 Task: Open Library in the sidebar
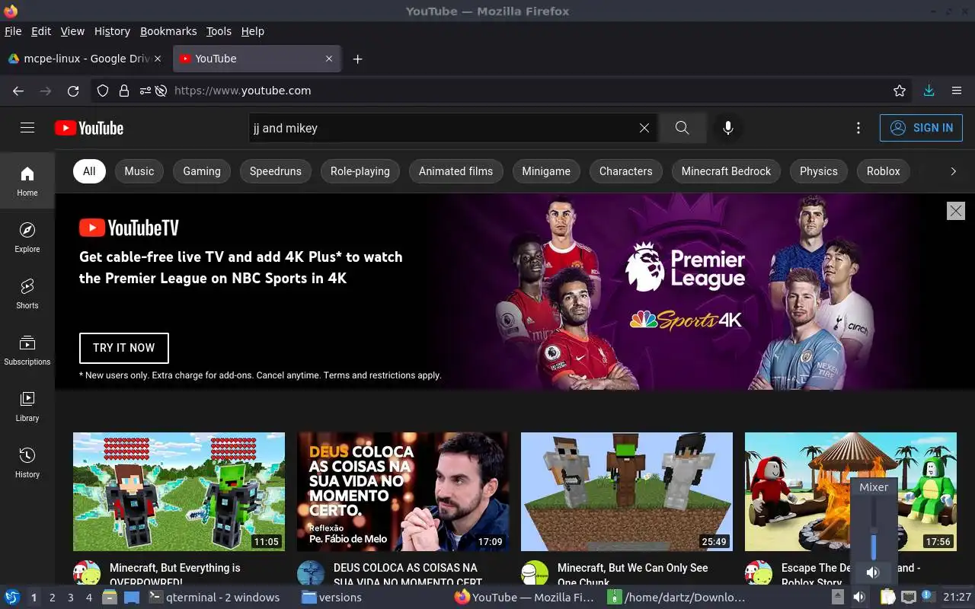27,406
